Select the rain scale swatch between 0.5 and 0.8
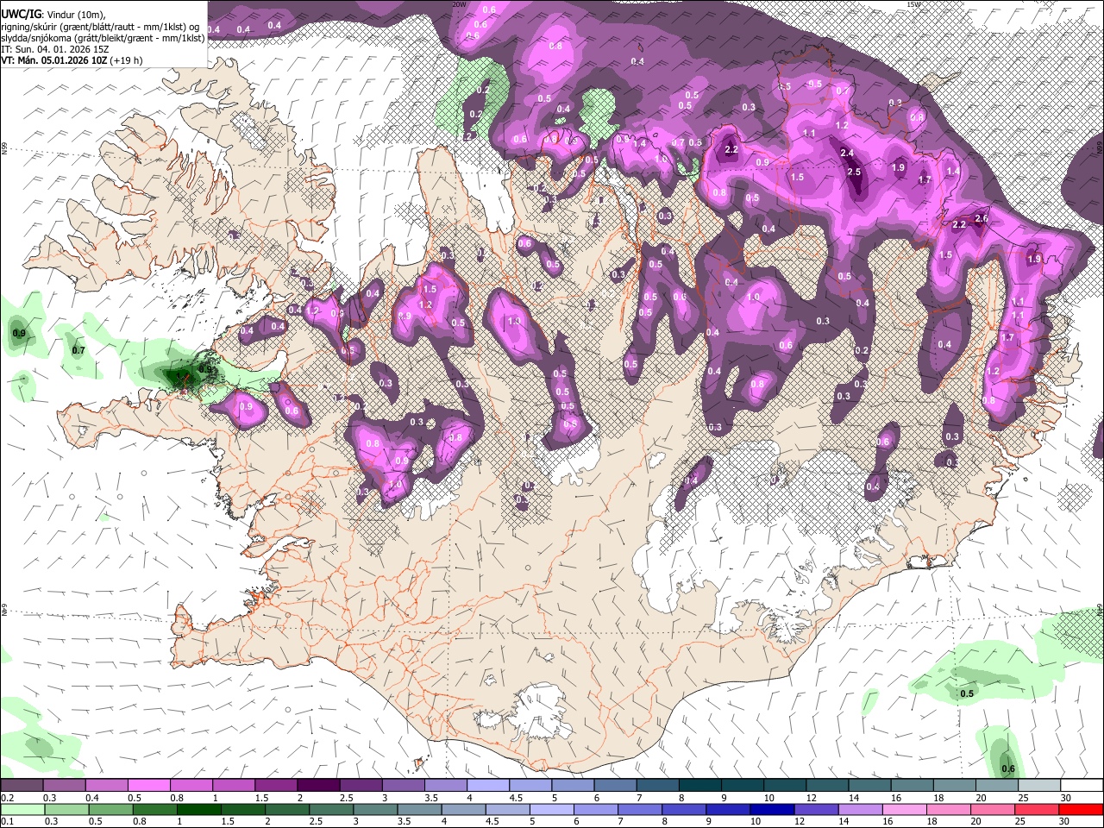Viewport: 1104px width, 828px height. coord(111,809)
